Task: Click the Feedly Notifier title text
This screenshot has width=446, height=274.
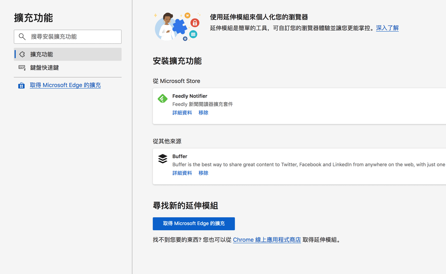Action: click(x=190, y=96)
